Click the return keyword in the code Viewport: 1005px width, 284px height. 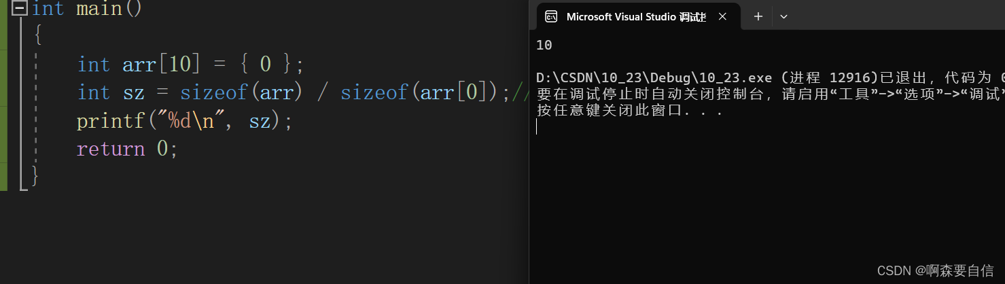[x=111, y=149]
